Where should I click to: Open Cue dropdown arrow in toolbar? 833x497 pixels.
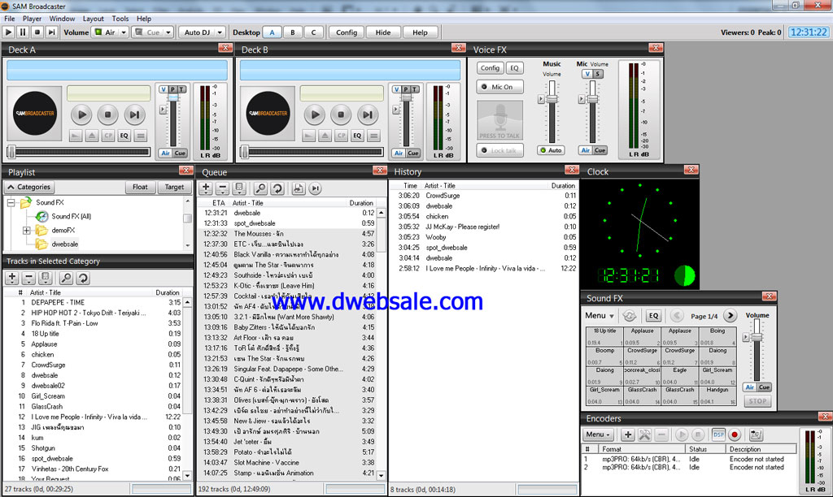tap(168, 32)
